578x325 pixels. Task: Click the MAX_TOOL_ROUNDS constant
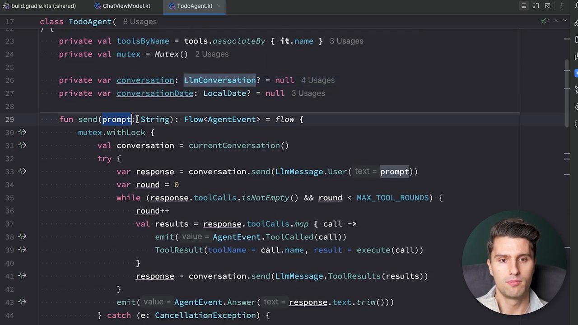click(x=392, y=198)
